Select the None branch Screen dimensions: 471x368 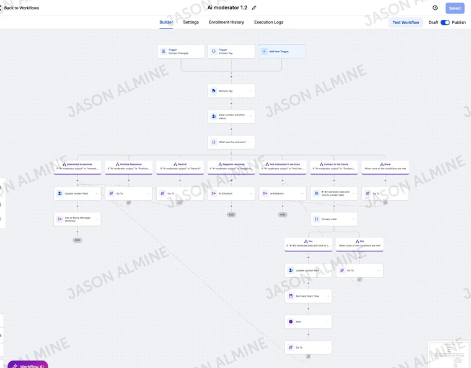385,167
